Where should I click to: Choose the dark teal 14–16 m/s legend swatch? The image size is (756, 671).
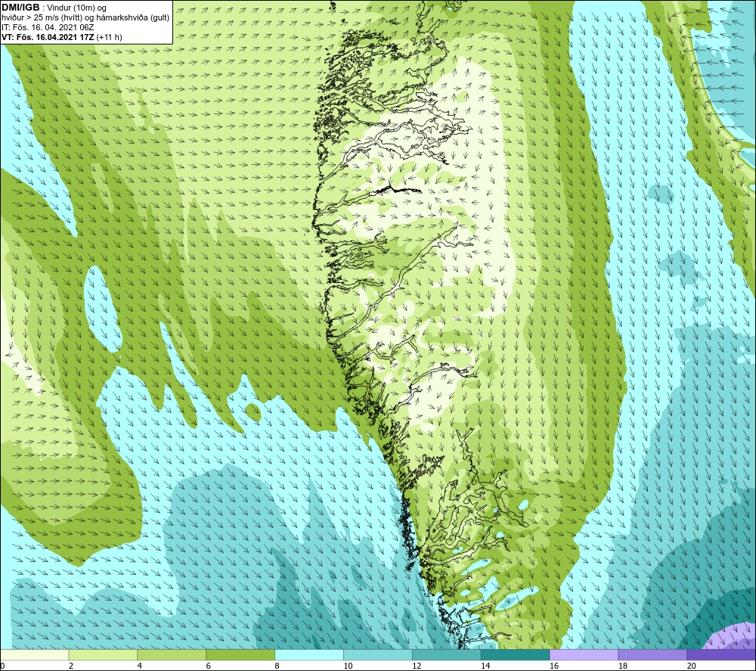click(516, 655)
